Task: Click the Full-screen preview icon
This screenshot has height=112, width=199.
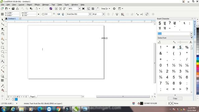Action: click(x=83, y=9)
